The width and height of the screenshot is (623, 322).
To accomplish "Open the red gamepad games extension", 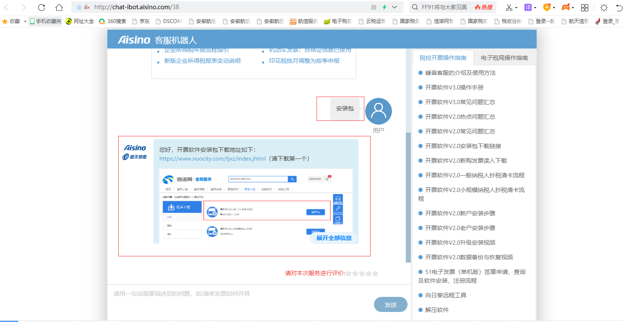I will [x=566, y=7].
